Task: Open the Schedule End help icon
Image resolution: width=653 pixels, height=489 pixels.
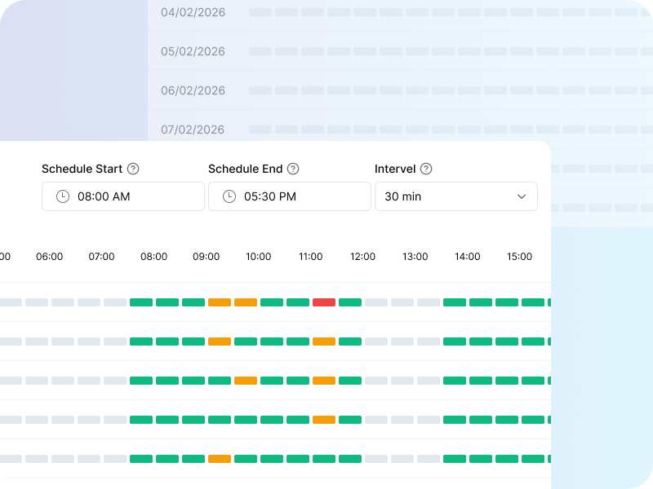Action: (x=294, y=169)
